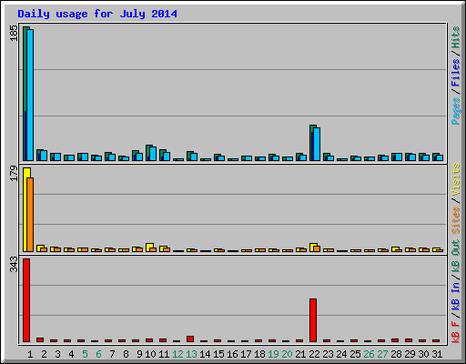Click day label '17' on the x-axis

pos(246,354)
